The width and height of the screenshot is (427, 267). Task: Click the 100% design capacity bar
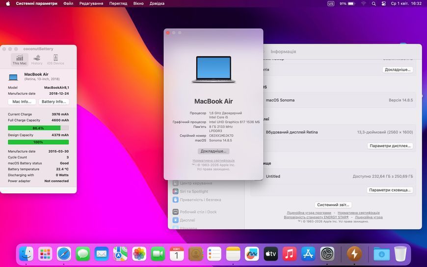pos(38,142)
